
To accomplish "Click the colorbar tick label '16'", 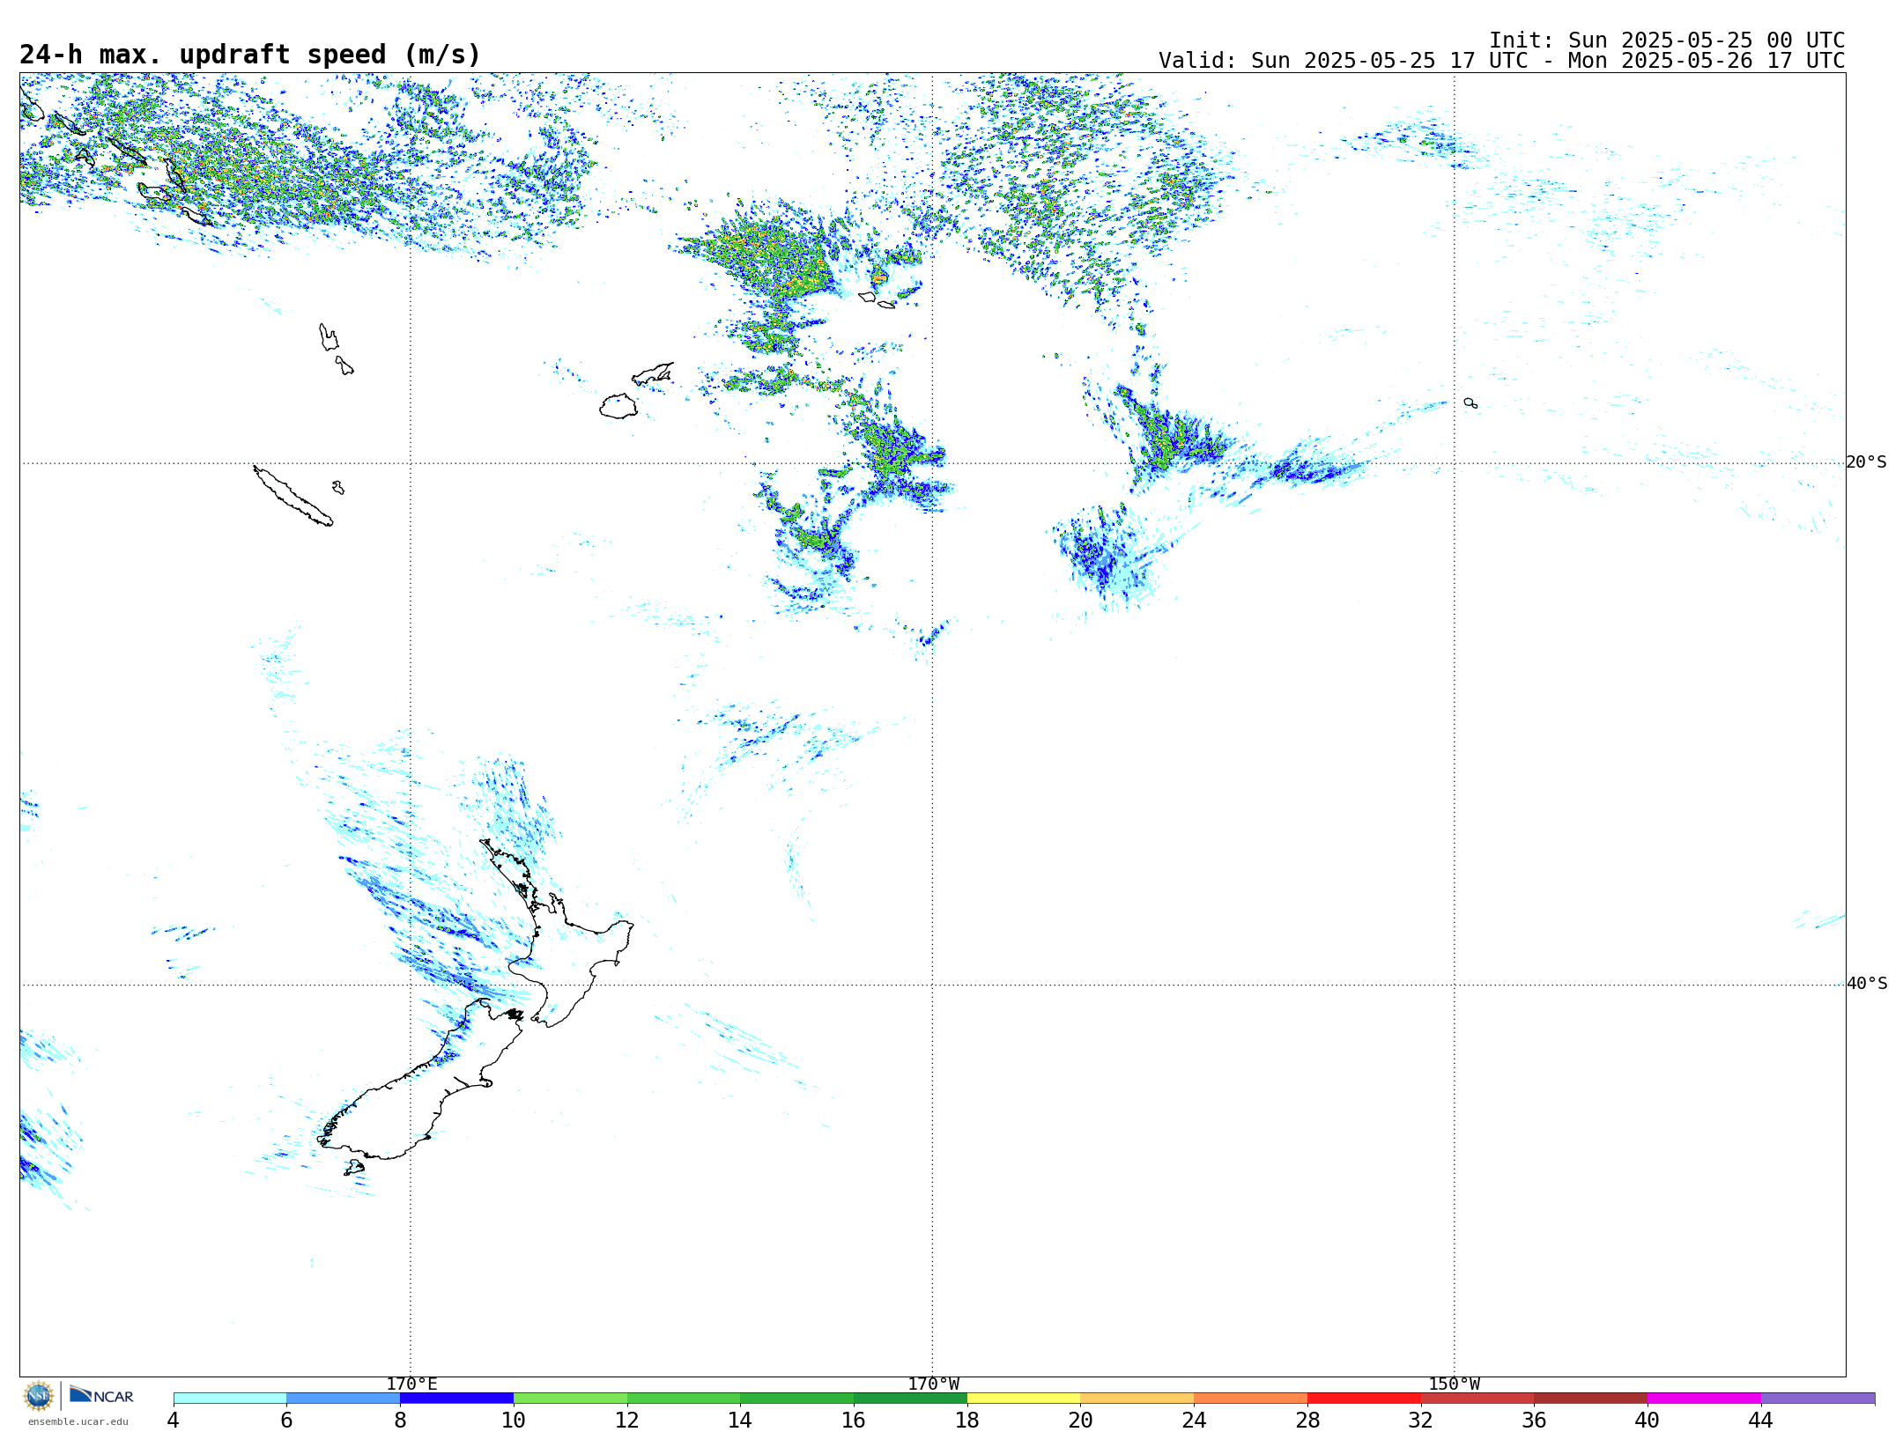I will point(854,1421).
